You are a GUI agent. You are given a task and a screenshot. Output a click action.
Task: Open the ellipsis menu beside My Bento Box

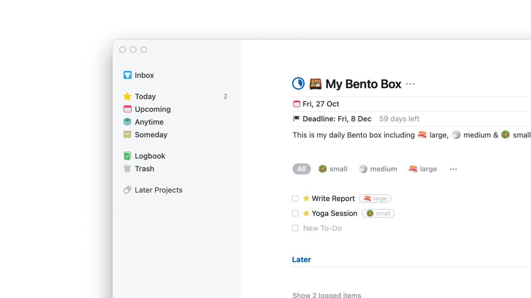411,84
